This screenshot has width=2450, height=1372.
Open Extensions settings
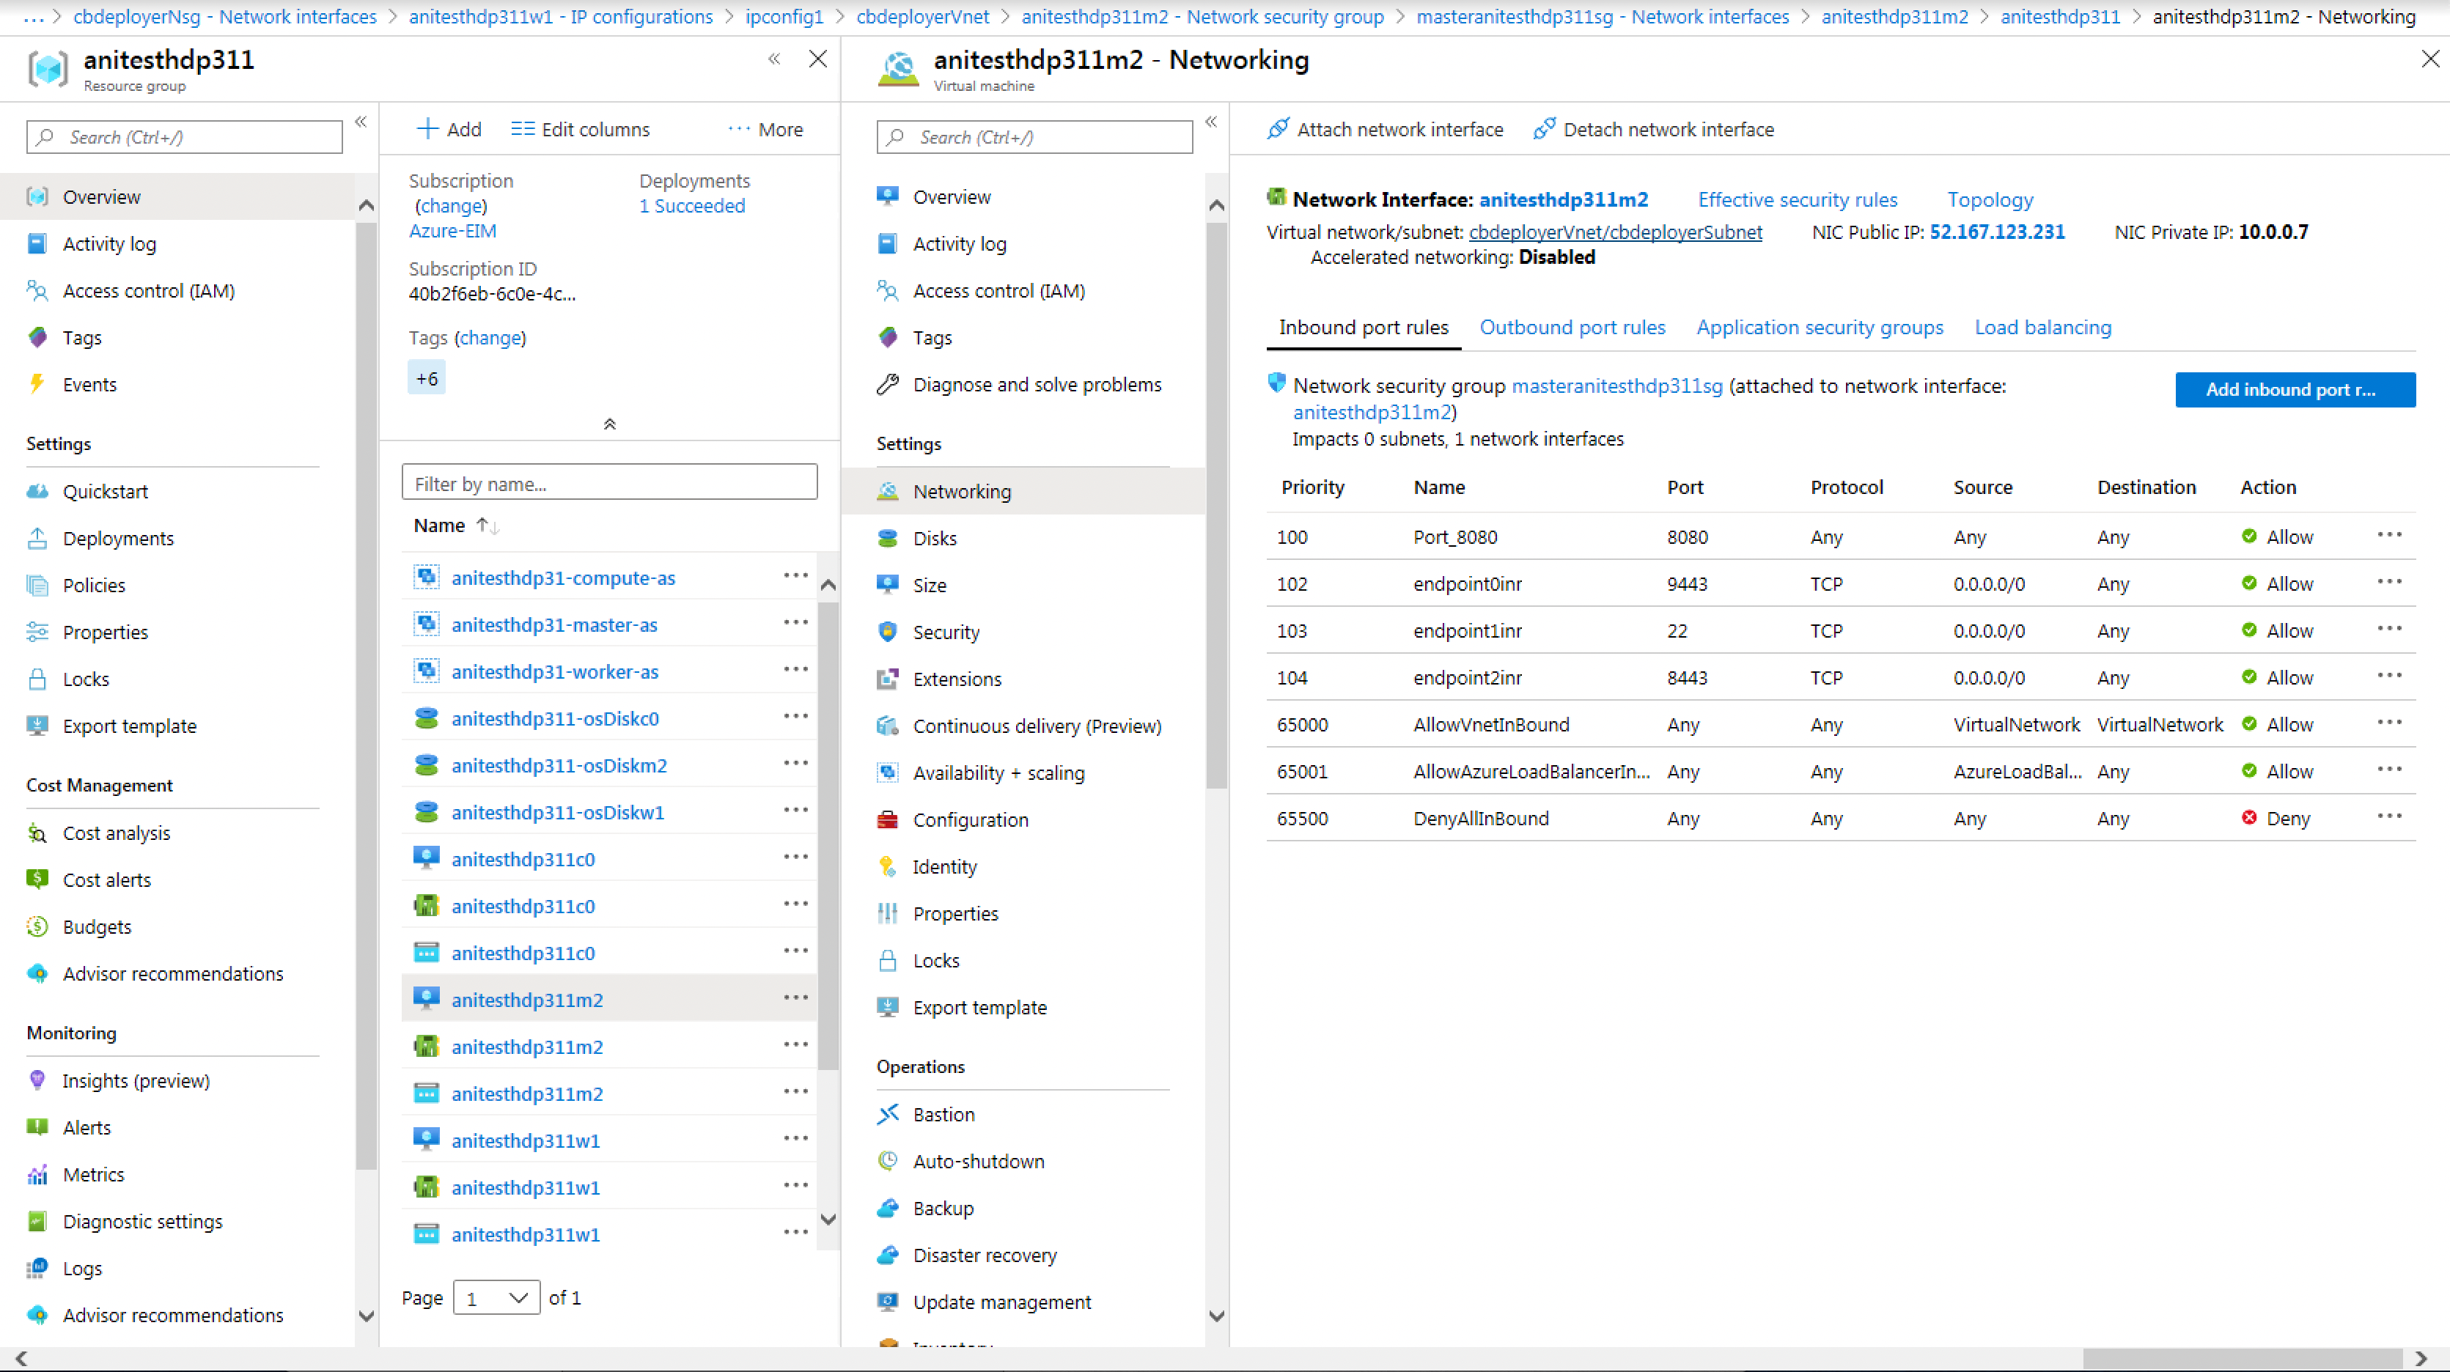(957, 678)
